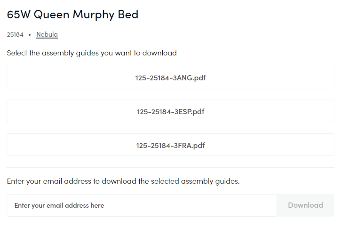This screenshot has width=348, height=226.
Task: Toggle the first assembly guide option
Action: [170, 78]
